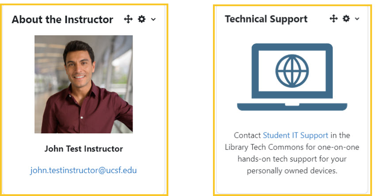The width and height of the screenshot is (376, 196).
Task: Click the move icon in Technical Support block
Action: pyautogui.click(x=334, y=19)
